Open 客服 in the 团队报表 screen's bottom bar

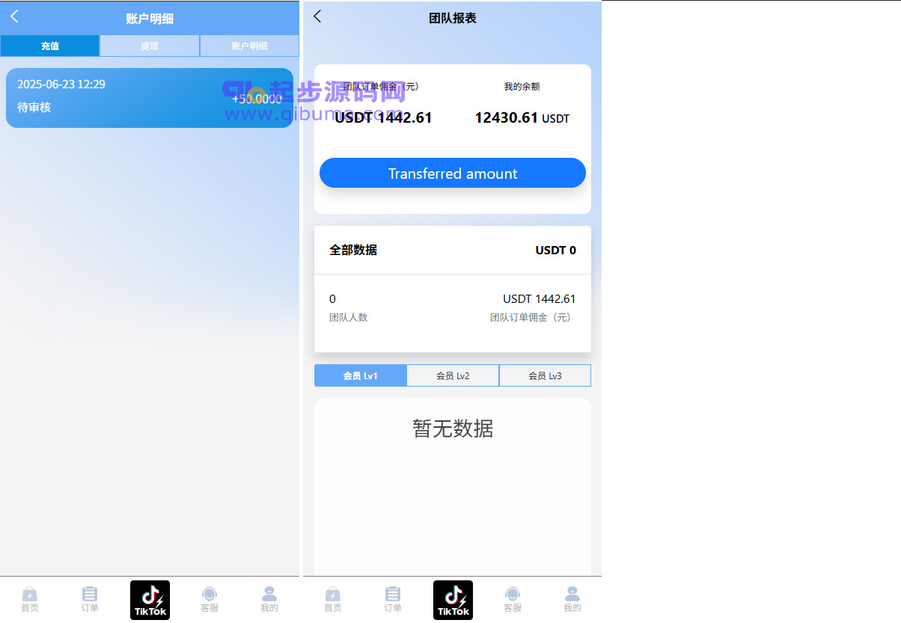click(513, 600)
